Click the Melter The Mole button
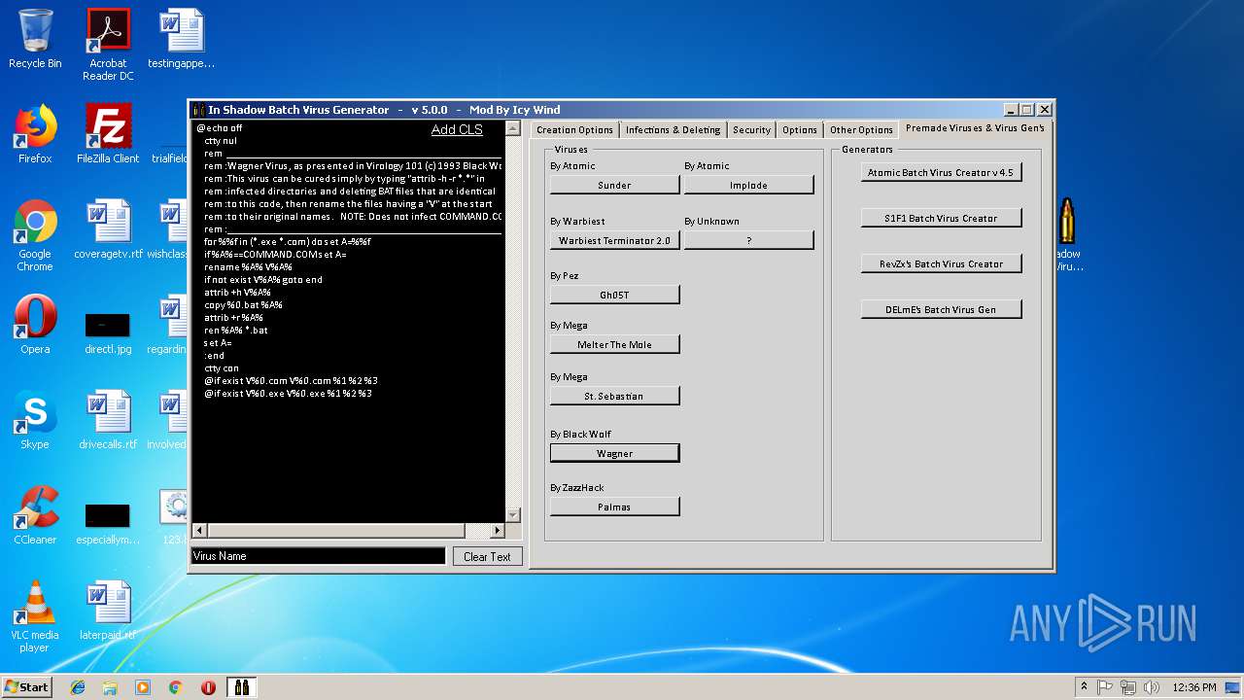Viewport: 1244px width, 700px height. click(614, 344)
